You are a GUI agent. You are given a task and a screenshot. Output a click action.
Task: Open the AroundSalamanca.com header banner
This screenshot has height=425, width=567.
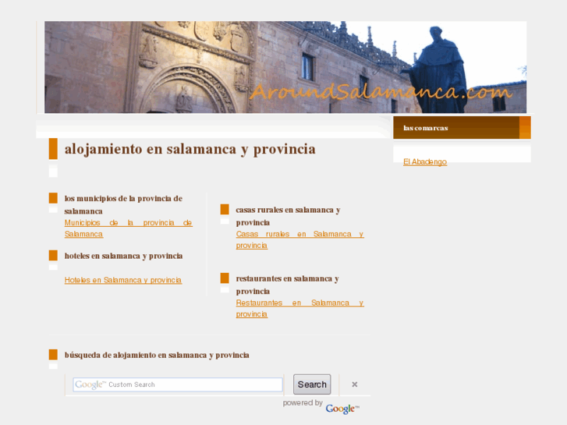point(285,67)
